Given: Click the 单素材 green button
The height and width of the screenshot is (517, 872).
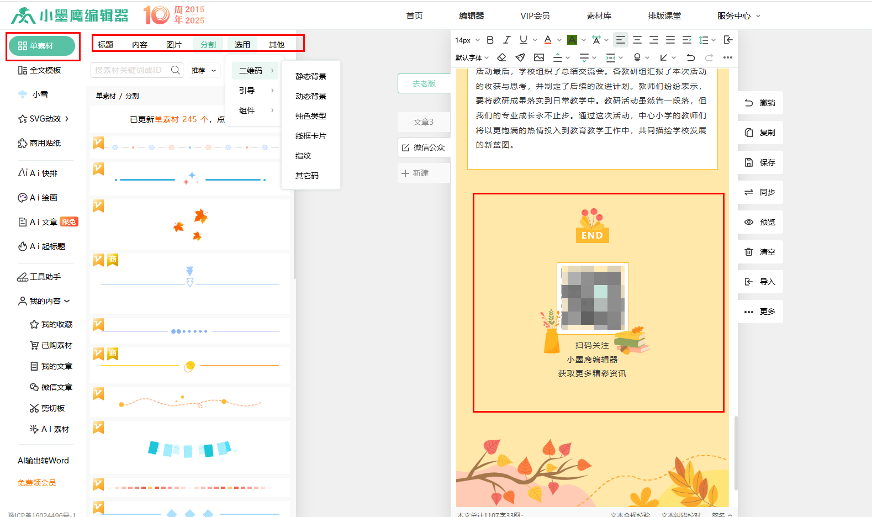Looking at the screenshot, I should (x=42, y=46).
